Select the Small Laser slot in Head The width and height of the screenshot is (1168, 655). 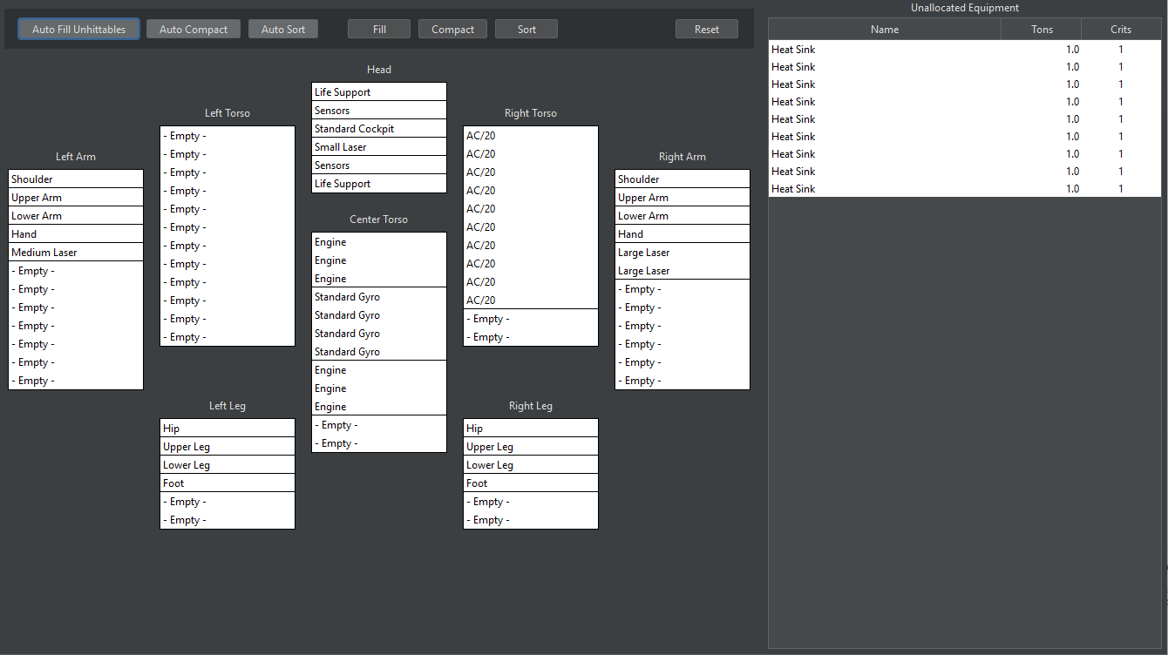pos(379,147)
